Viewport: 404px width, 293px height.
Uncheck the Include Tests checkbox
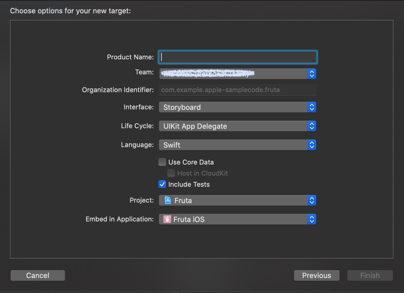[x=162, y=184]
